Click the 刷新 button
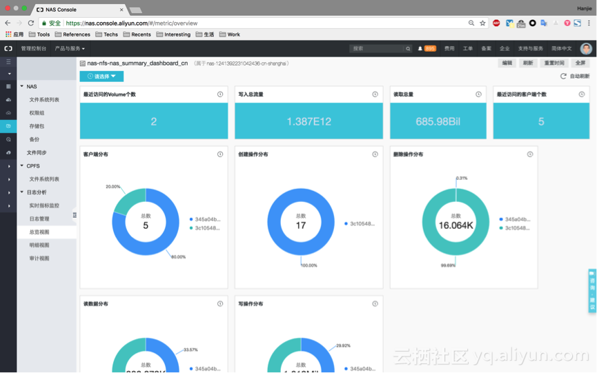 (528, 63)
